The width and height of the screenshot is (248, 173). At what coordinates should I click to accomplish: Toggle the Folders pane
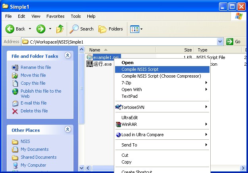coord(111,29)
